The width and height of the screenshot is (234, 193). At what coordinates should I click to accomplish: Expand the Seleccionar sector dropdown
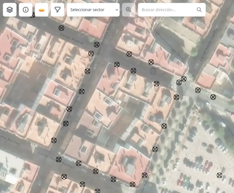[93, 10]
